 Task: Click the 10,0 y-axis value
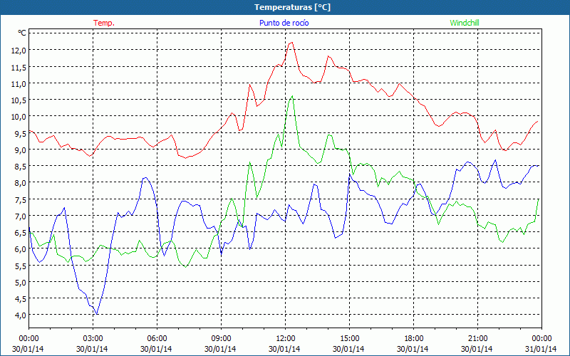click(19, 117)
